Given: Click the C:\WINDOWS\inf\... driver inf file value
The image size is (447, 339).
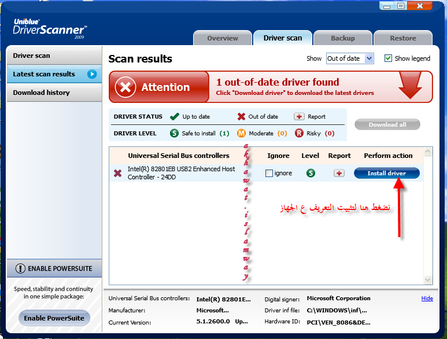Looking at the screenshot, I should [337, 311].
